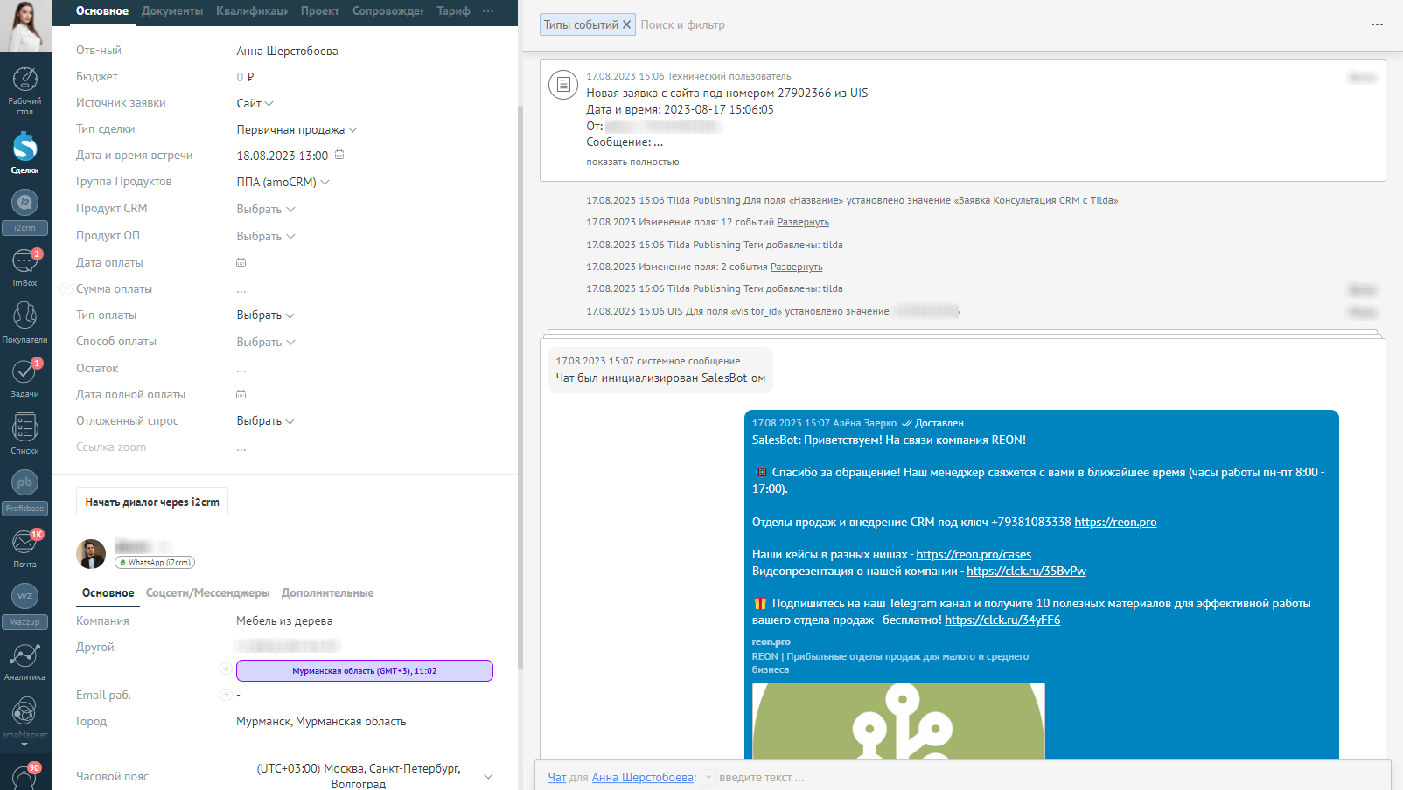Screen dimensions: 1403x790
Task: Open the Способ оплаты select dropdown
Action: (266, 342)
